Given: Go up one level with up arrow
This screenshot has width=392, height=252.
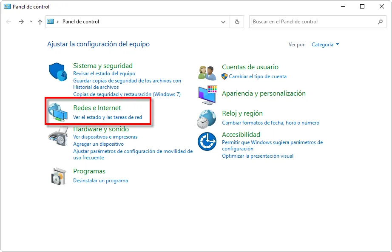Looking at the screenshot, I should pos(40,22).
